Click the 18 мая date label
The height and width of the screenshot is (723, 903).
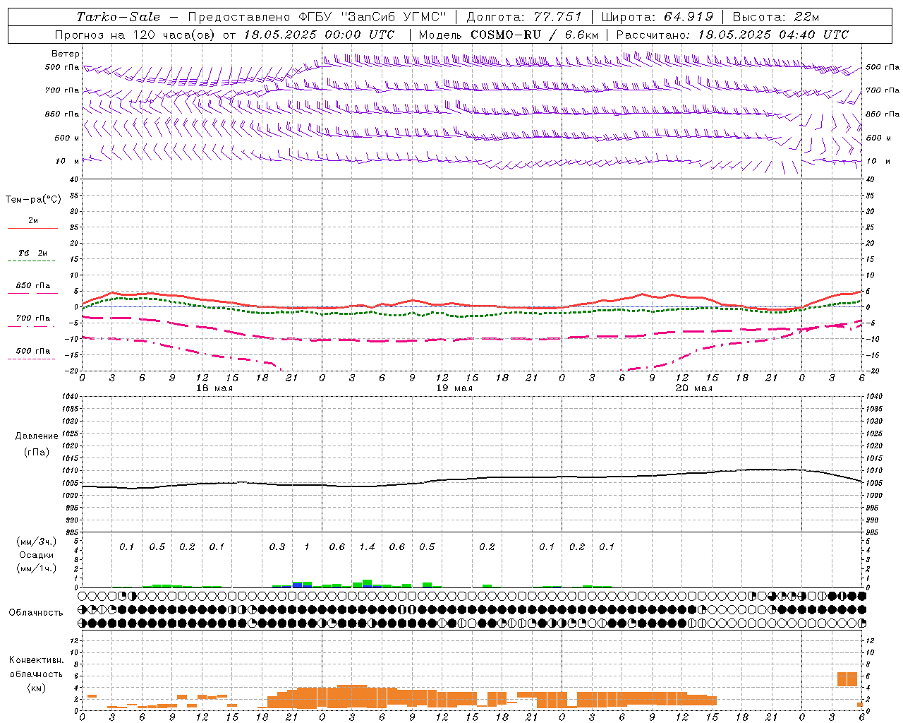coord(214,388)
